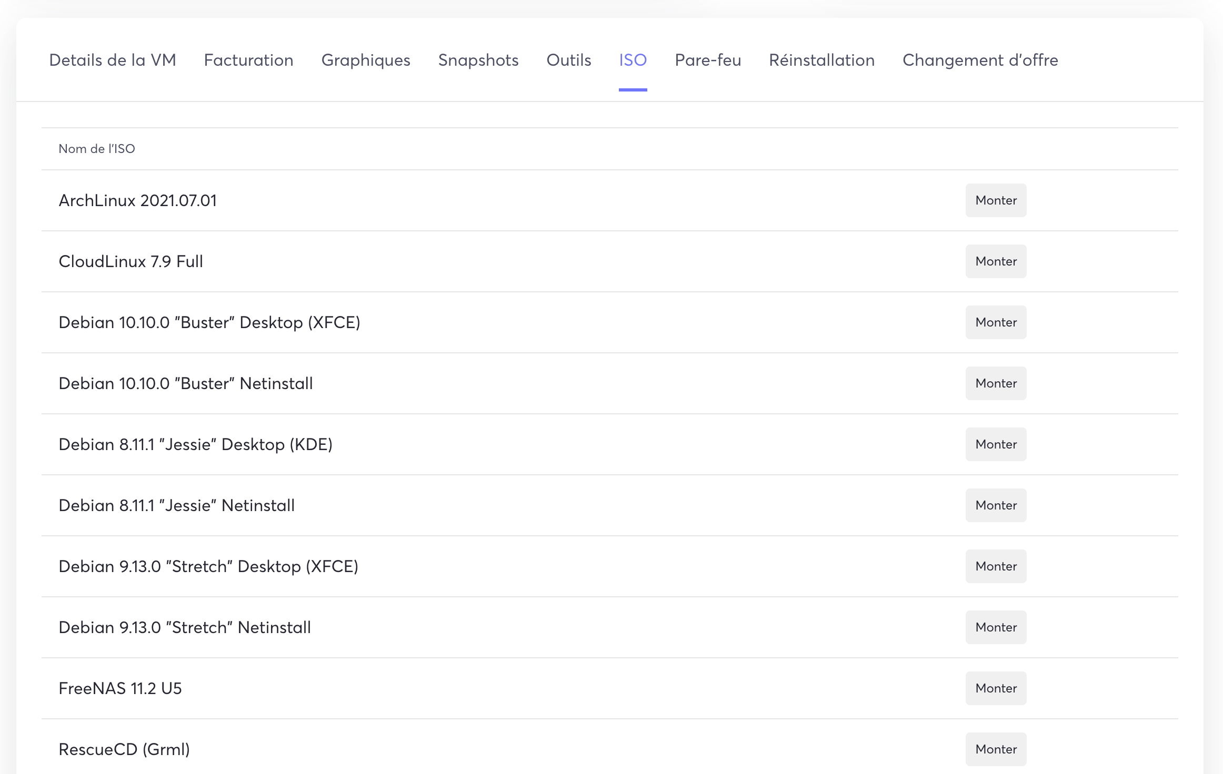1223x774 pixels.
Task: Mount Debian 9.13.0 Stretch Desktop (XFCE)
Action: click(996, 566)
